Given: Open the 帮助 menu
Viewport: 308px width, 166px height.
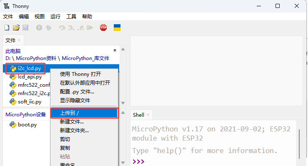Looking at the screenshot, I should pyautogui.click(x=87, y=17).
